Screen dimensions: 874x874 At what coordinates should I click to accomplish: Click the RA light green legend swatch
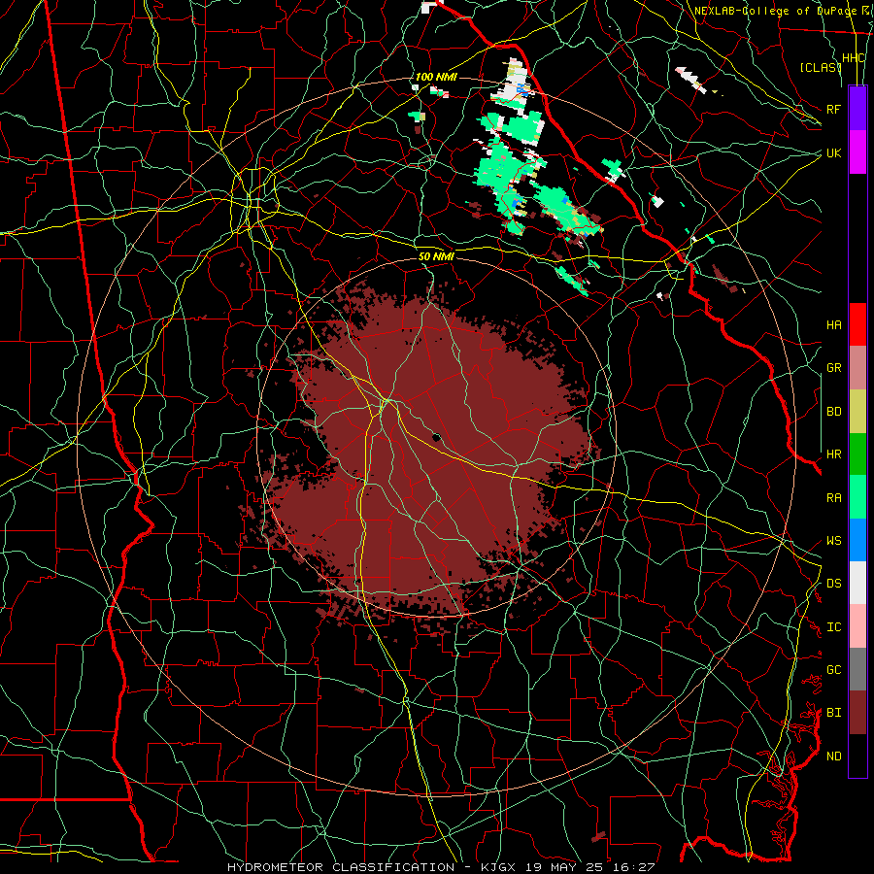coord(857,496)
